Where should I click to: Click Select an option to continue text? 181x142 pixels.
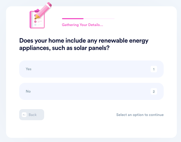coord(140,115)
